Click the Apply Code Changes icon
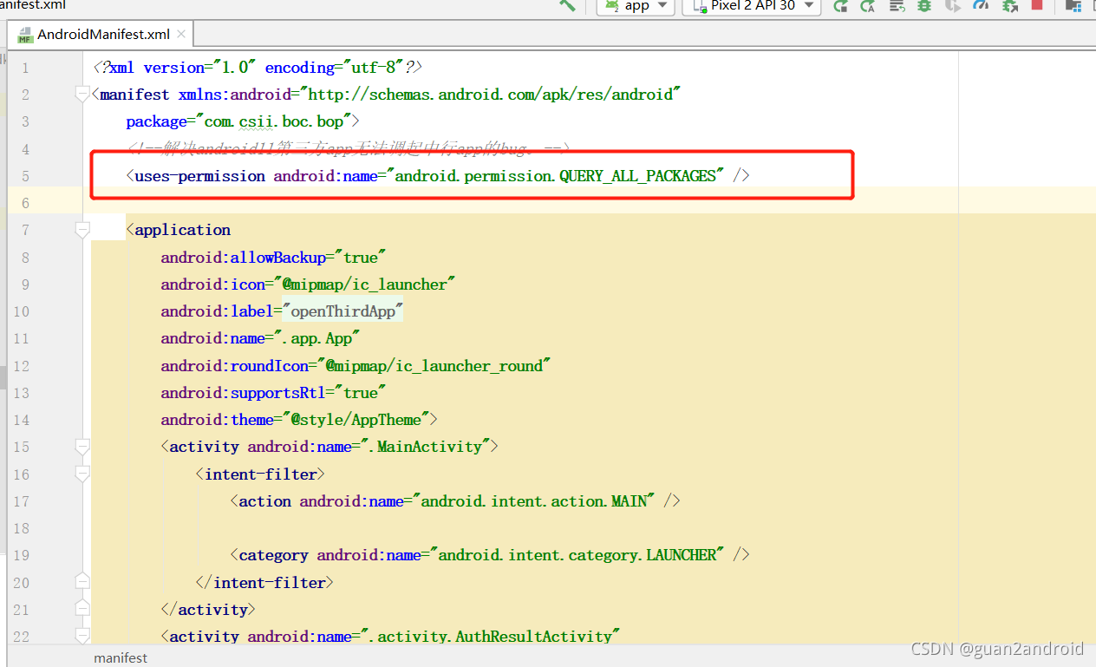The image size is (1096, 667). click(896, 6)
